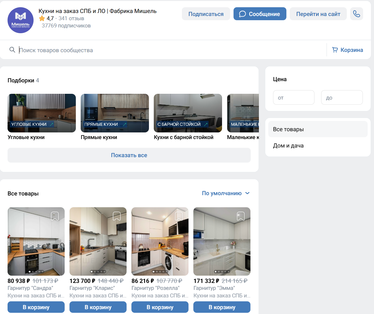The height and width of the screenshot is (314, 374).
Task: Open the community title Кухни на заказ СПБ и ЛО
Action: (x=98, y=11)
